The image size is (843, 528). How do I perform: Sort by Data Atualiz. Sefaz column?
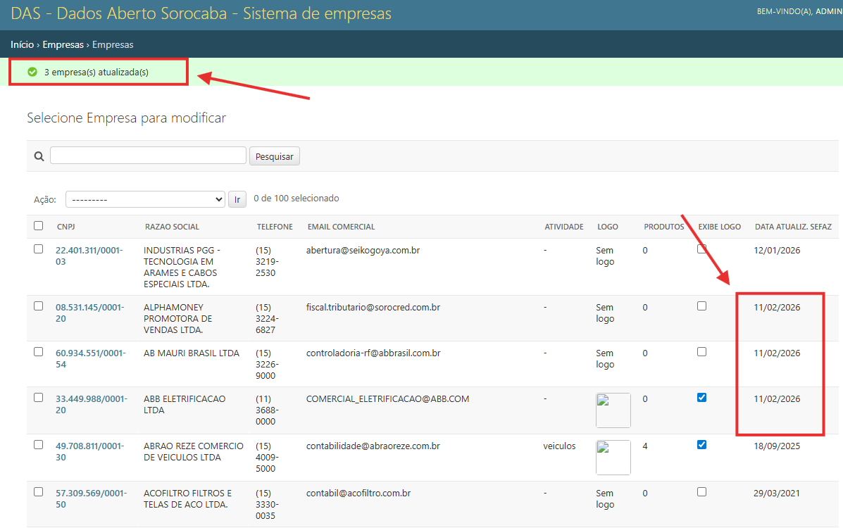[x=793, y=227]
